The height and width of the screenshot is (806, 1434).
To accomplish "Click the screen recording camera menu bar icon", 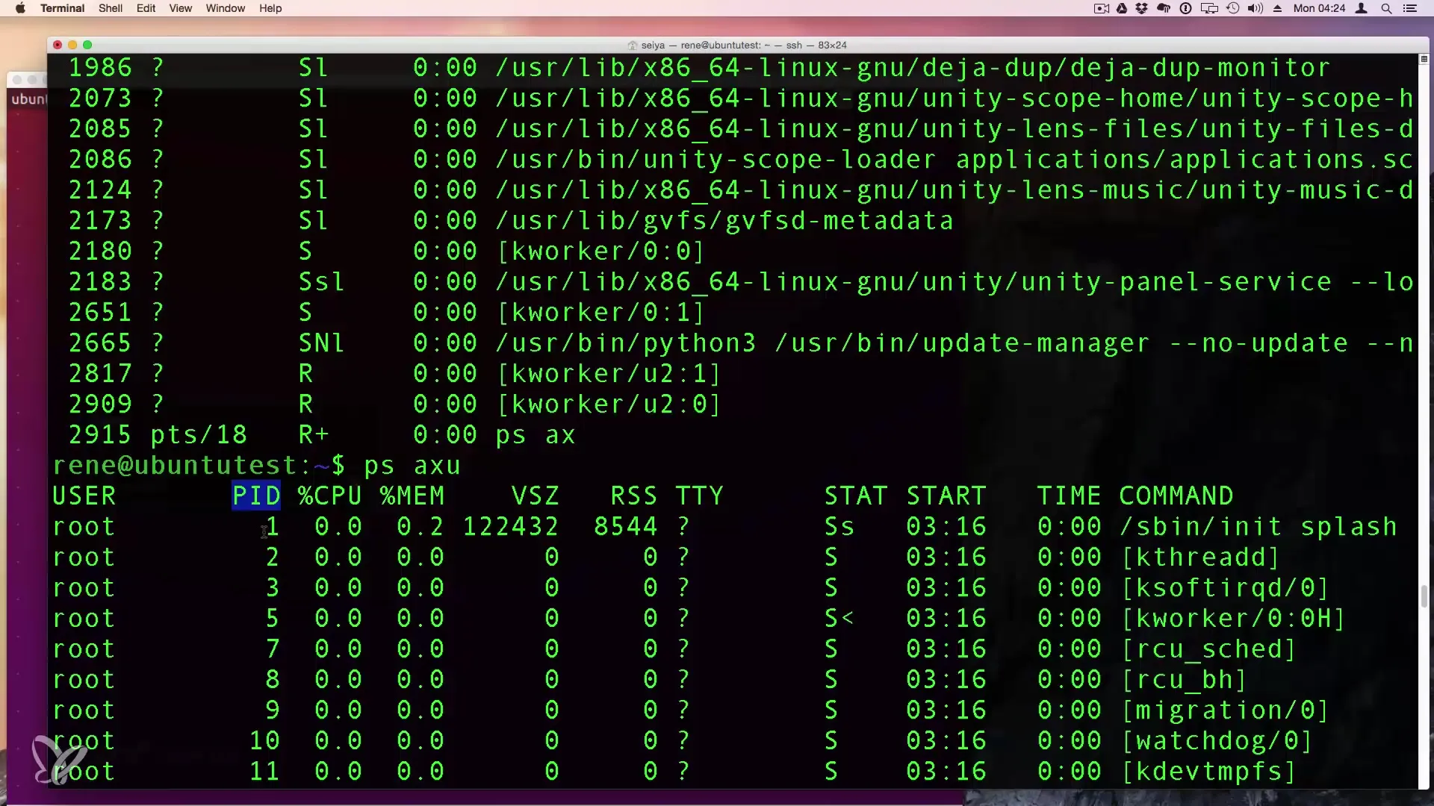I will [1102, 8].
